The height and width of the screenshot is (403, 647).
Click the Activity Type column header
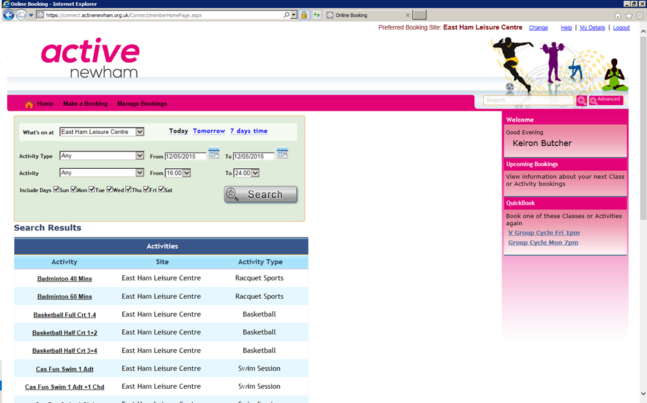[x=260, y=262]
